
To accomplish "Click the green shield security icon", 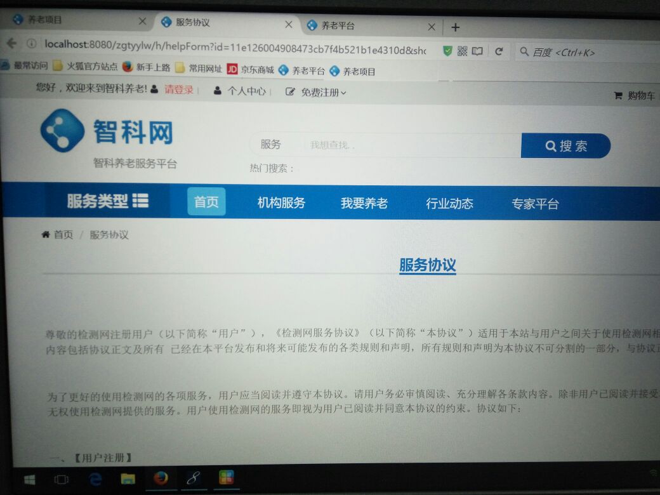I will point(447,51).
